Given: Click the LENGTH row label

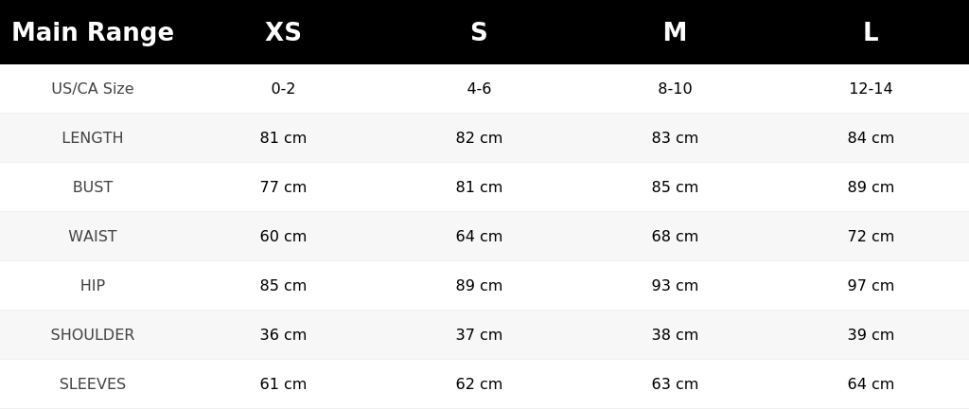Looking at the screenshot, I should (93, 138).
